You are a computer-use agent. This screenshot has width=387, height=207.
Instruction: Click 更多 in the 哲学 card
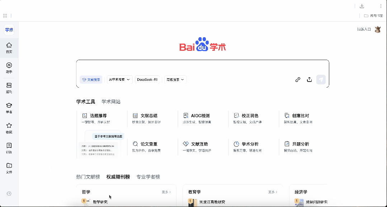click(166, 192)
